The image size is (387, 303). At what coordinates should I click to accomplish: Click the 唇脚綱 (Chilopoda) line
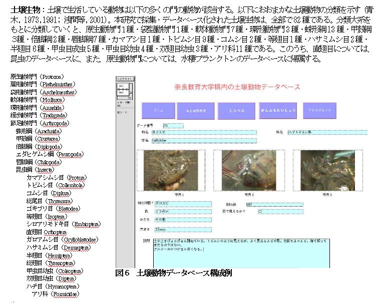coord(39,162)
